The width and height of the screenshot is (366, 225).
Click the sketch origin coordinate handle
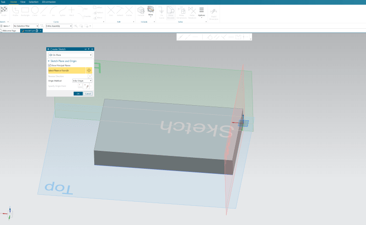coord(243,122)
